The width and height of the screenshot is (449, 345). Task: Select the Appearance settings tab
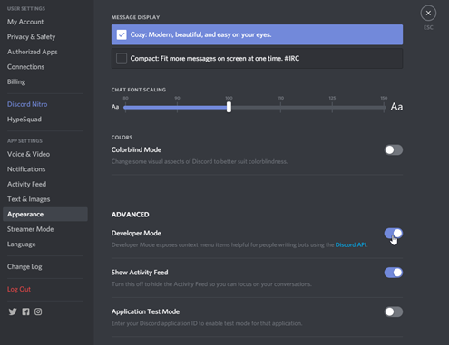pos(45,215)
